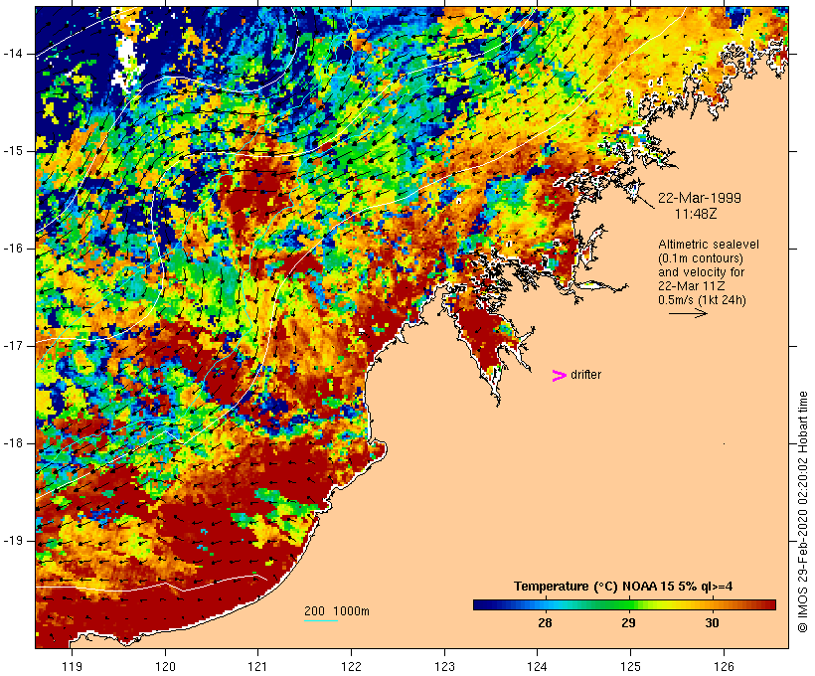Click the "Altimetric sealevel" text
This screenshot has height=676, width=815.
(709, 245)
